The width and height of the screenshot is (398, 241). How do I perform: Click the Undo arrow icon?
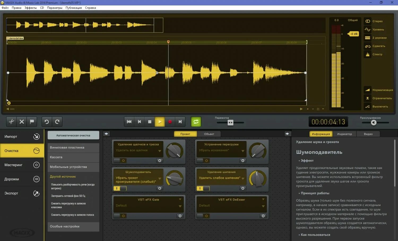point(46,122)
